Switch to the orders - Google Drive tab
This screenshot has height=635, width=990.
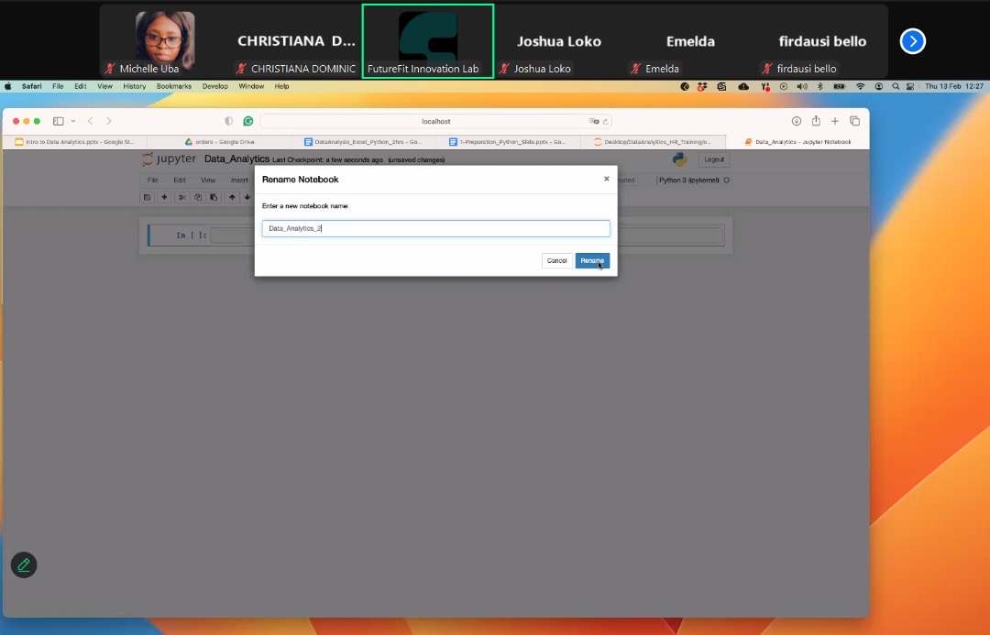219,142
